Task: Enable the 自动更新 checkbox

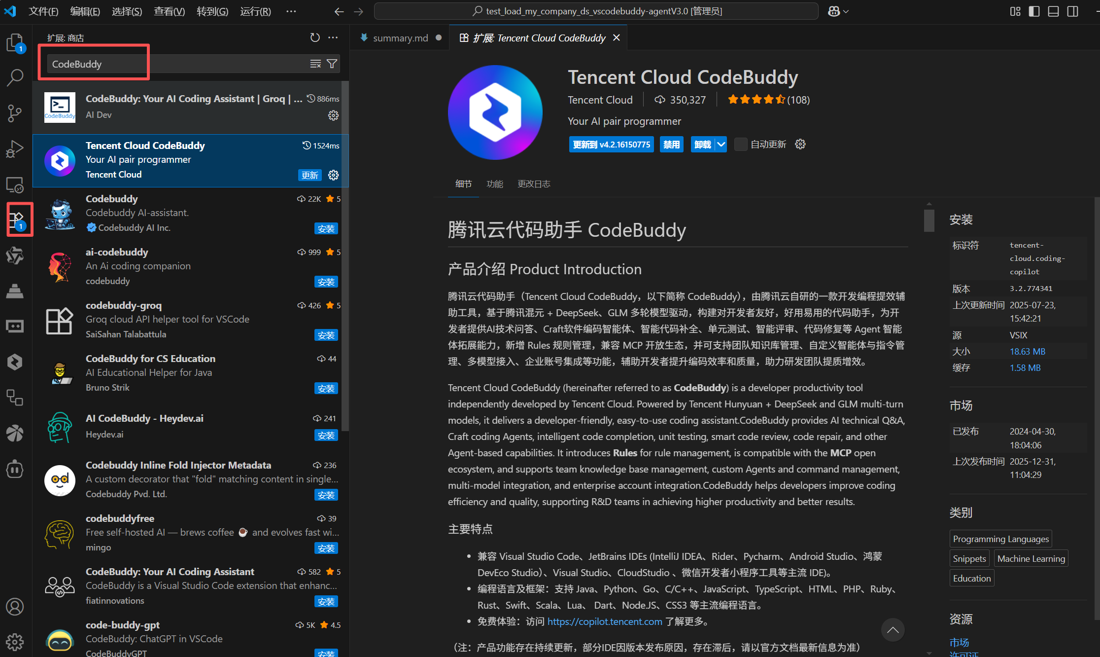Action: (740, 145)
